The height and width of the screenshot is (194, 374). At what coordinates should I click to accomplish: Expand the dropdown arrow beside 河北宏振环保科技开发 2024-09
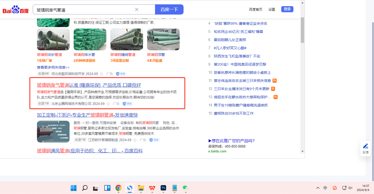[x=101, y=74]
